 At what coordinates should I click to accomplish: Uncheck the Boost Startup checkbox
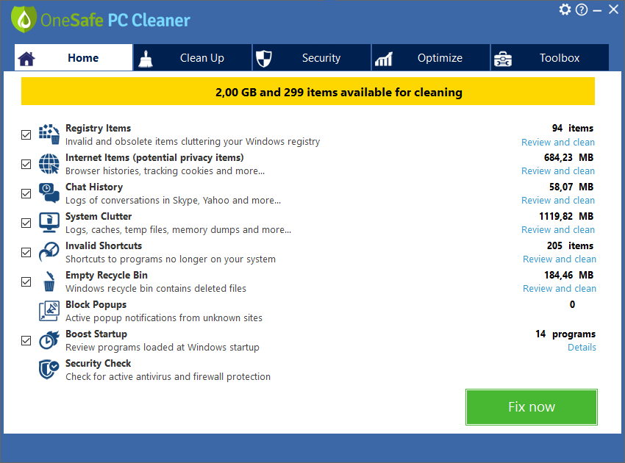(26, 341)
